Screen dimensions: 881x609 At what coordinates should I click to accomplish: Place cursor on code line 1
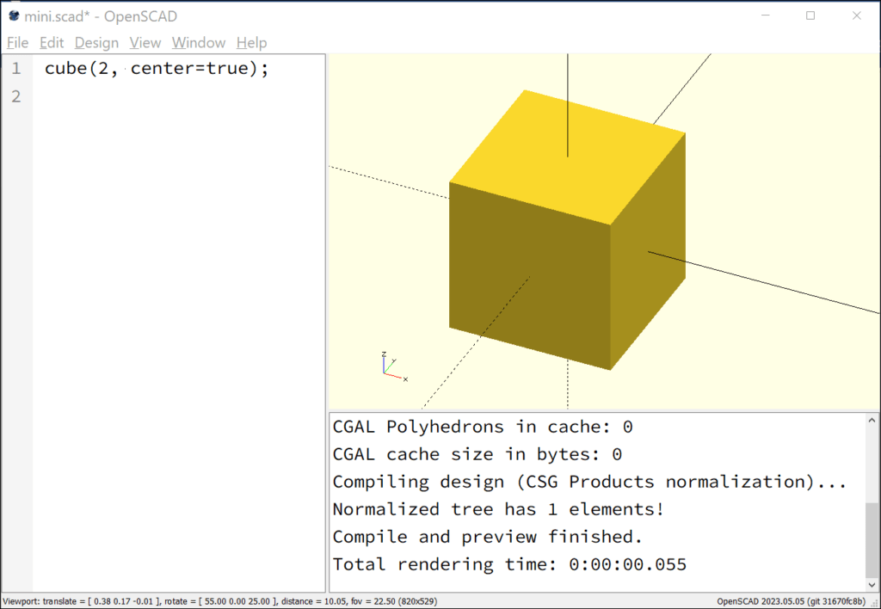click(x=157, y=69)
